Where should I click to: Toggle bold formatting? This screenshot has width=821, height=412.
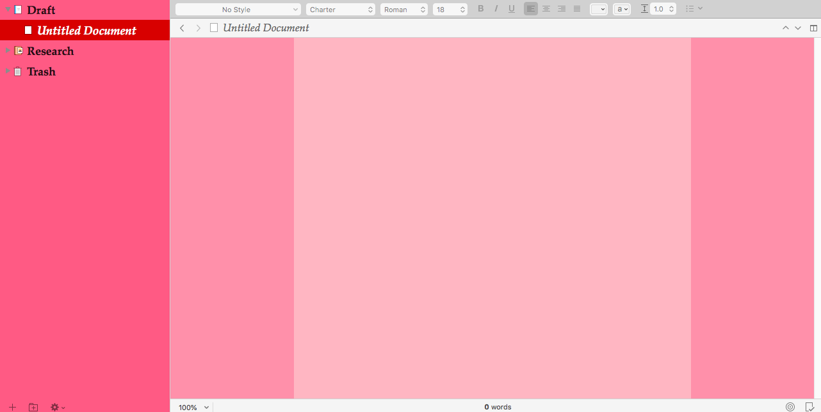point(481,9)
